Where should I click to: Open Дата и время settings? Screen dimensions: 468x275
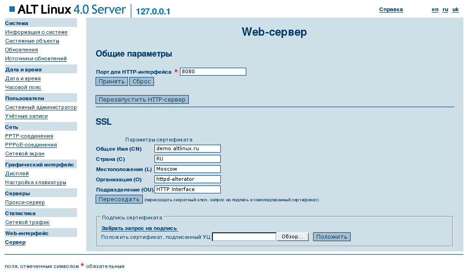pos(22,78)
